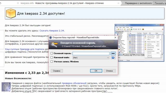Click the key icon in the dialog banner

[54, 44]
